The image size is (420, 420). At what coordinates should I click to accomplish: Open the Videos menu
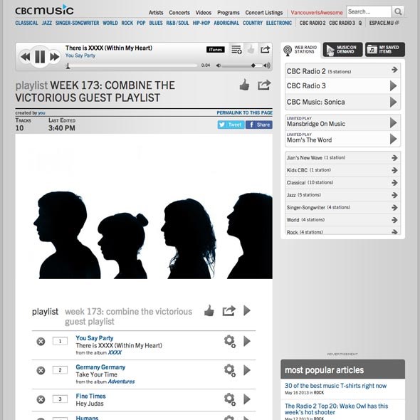click(204, 13)
